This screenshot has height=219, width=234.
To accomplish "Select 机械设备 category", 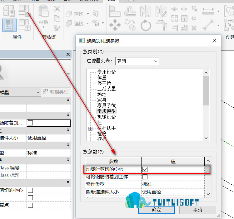I will [x=107, y=117].
